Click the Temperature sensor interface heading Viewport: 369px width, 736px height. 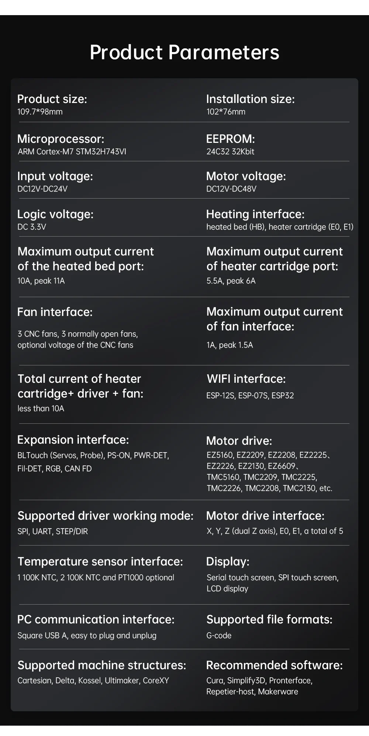pos(100,561)
